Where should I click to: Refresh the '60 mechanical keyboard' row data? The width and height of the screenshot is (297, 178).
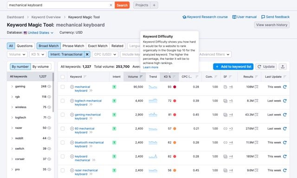pos(284,128)
